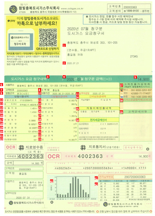Click the 부가세 amount 1,355

coord(72,116)
